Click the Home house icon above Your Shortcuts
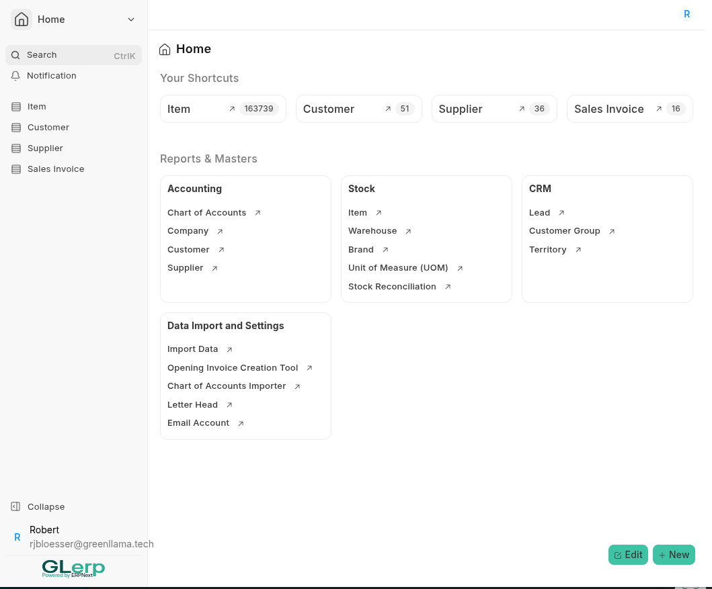Viewport: 712px width, 589px height. click(165, 49)
